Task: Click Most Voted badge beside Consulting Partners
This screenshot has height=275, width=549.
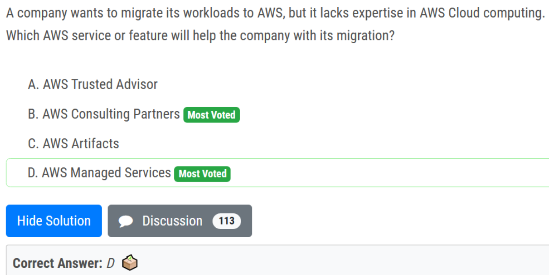Action: [x=211, y=115]
